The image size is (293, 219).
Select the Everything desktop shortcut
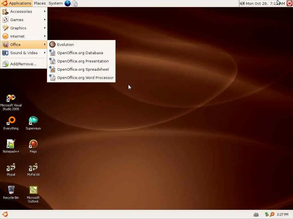[11, 123]
